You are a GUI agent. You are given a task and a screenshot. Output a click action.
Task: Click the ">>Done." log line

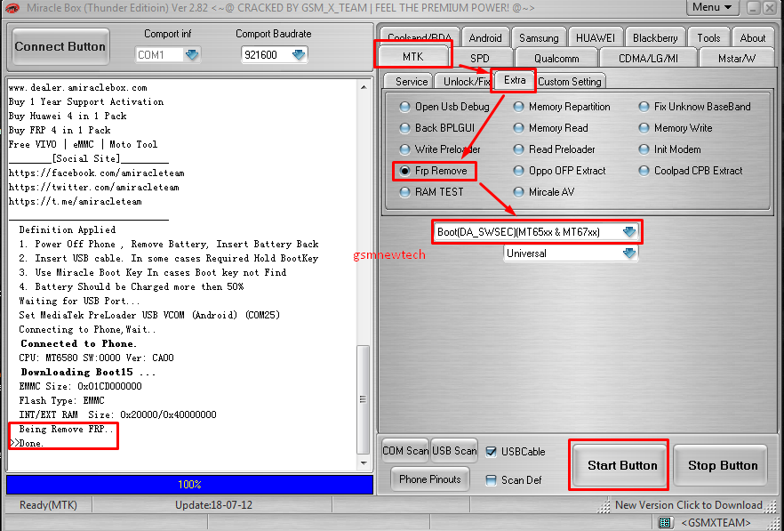(x=27, y=444)
